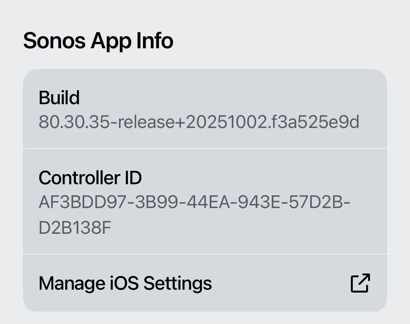Click the Controller ID label
This screenshot has height=324, width=410.
(x=90, y=178)
